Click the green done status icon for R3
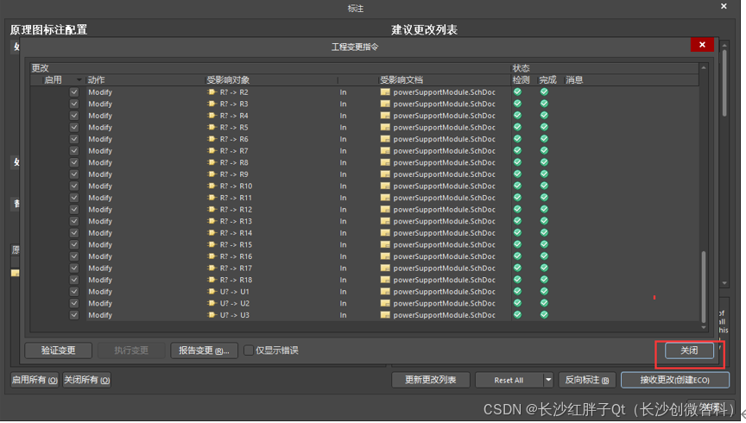This screenshot has width=746, height=423. 544,104
